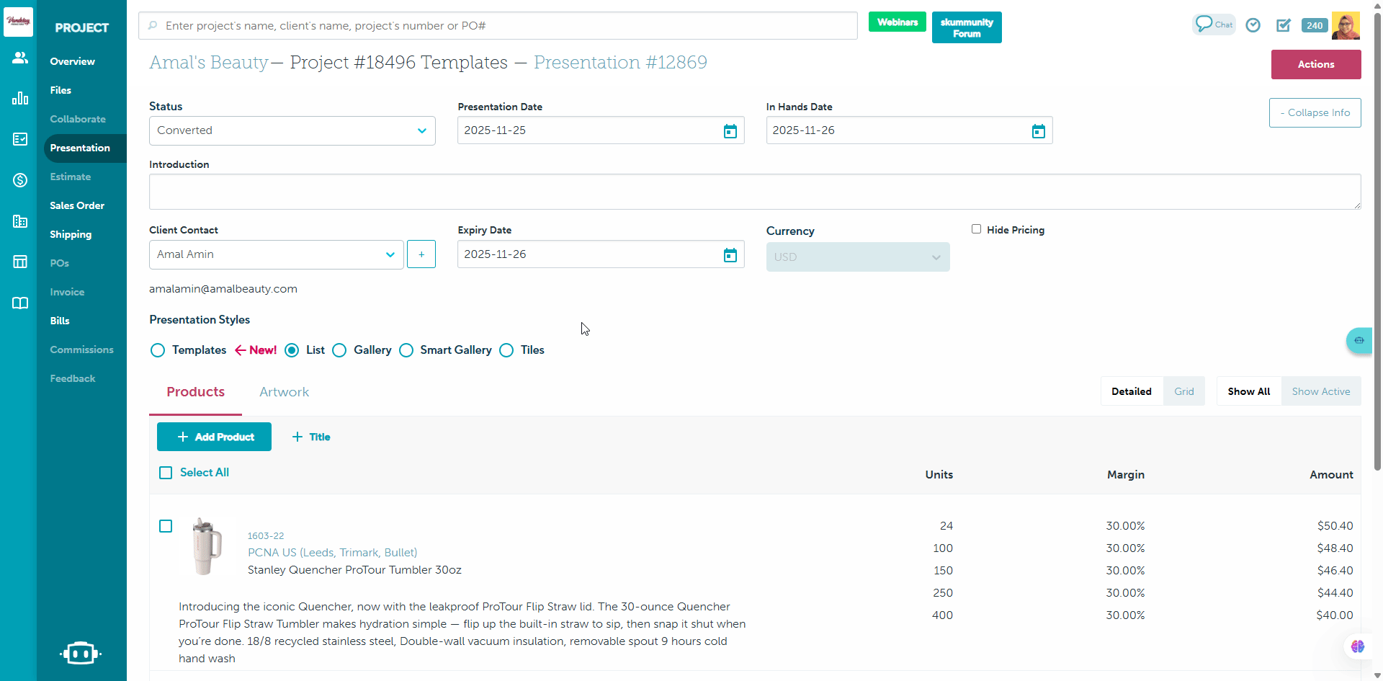Screen dimensions: 1383x681
Task: Open the Client Contact dropdown
Action: 276,255
